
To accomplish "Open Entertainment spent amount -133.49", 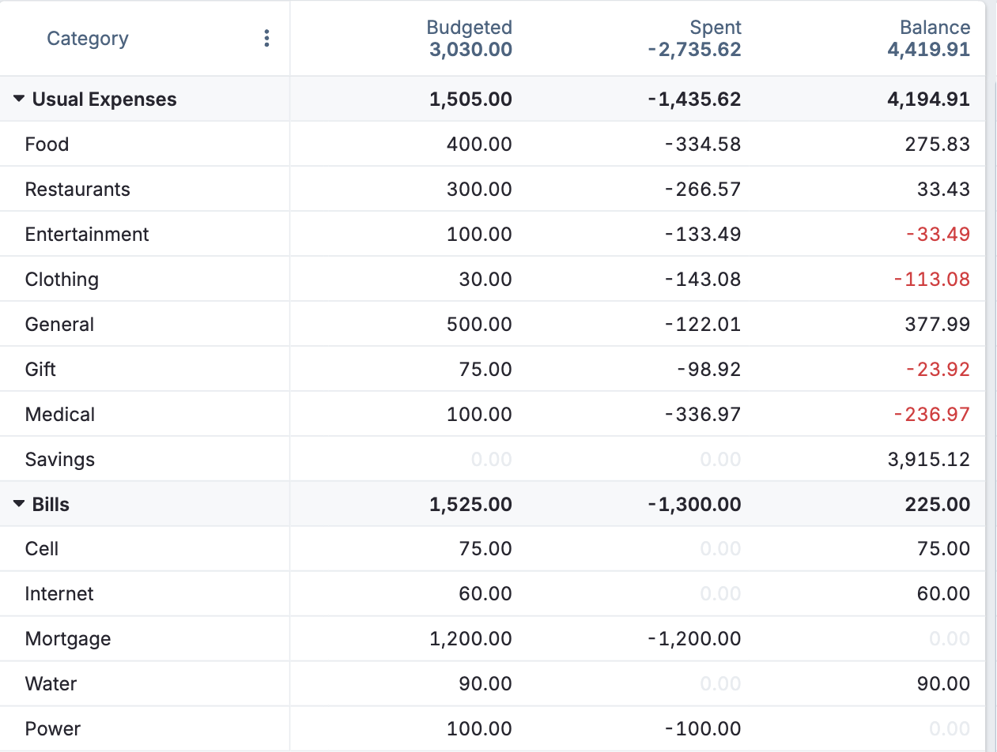I will click(x=703, y=235).
